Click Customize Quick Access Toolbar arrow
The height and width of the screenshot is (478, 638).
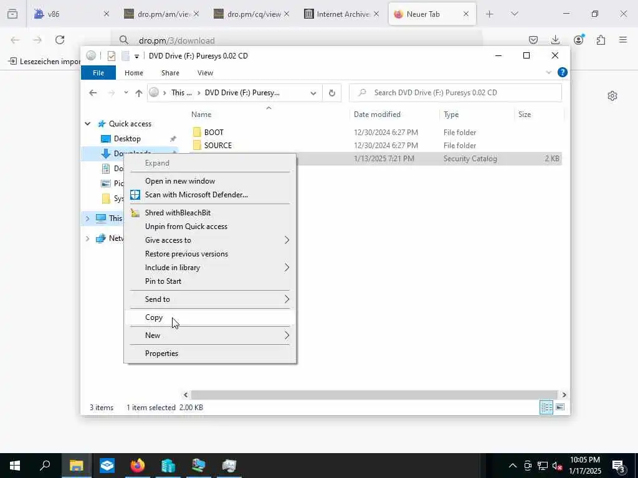tap(136, 57)
